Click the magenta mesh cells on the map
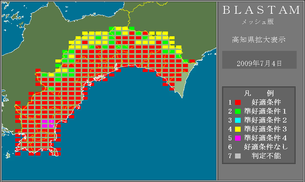The height and width of the screenshot is (182, 305). pos(48,124)
